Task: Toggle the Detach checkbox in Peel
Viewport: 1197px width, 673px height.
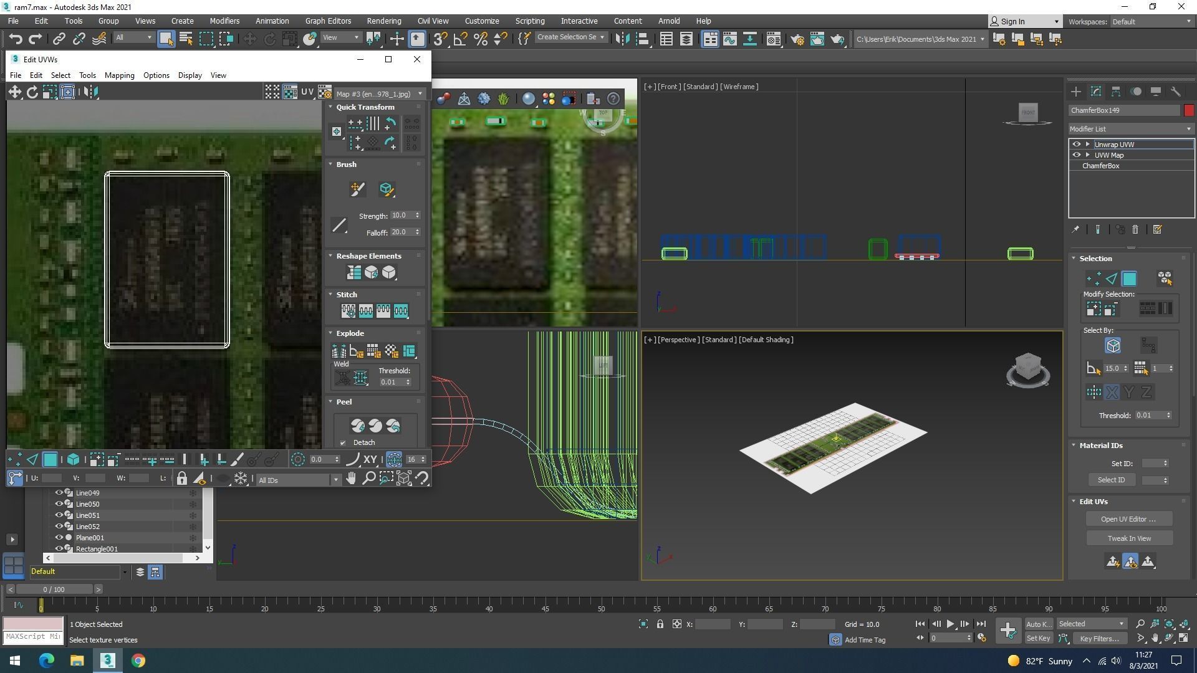Action: coord(342,442)
